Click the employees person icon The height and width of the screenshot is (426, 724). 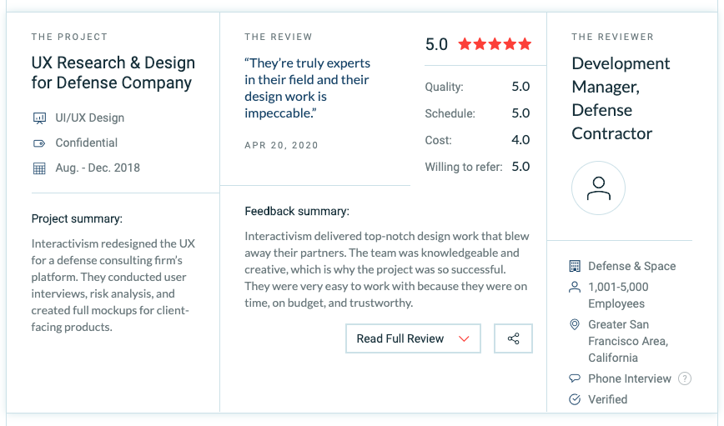[575, 287]
